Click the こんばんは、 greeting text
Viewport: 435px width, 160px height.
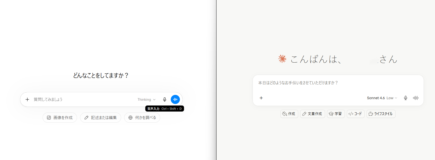[316, 59]
